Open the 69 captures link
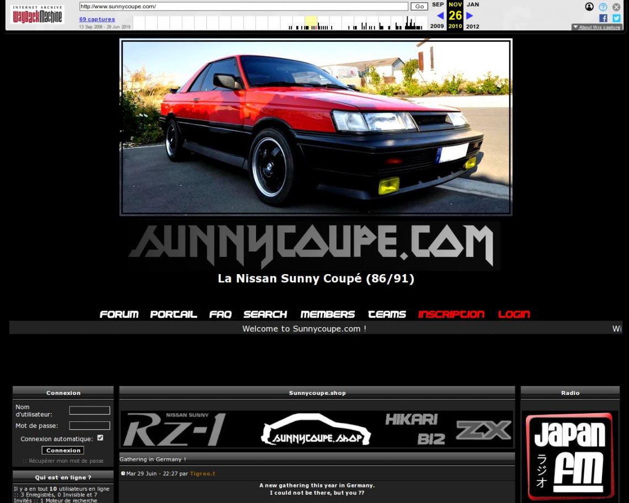629x503 pixels. 97,19
